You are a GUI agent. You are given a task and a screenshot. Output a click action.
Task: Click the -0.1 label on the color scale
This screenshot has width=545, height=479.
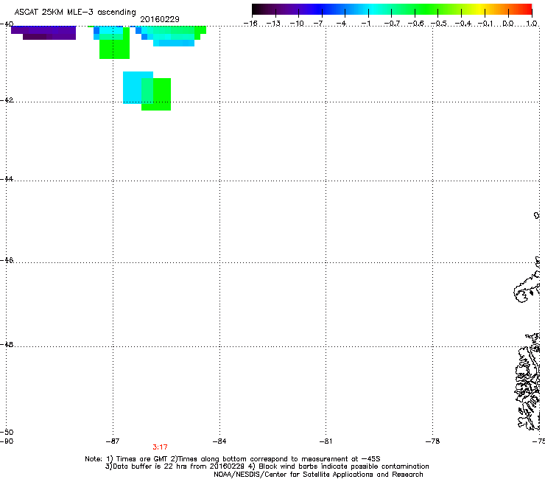[x=485, y=24]
